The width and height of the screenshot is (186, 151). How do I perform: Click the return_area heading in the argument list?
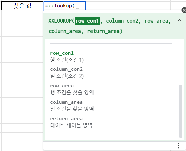click(x=66, y=118)
